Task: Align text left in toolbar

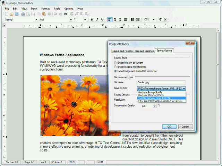Action: tap(110, 20)
